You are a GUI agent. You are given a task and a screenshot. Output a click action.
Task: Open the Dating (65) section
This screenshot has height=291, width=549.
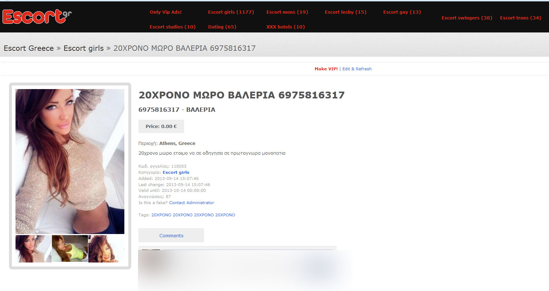[x=222, y=27]
